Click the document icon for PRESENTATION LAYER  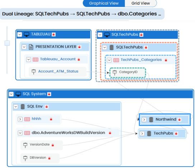click(x=31, y=47)
